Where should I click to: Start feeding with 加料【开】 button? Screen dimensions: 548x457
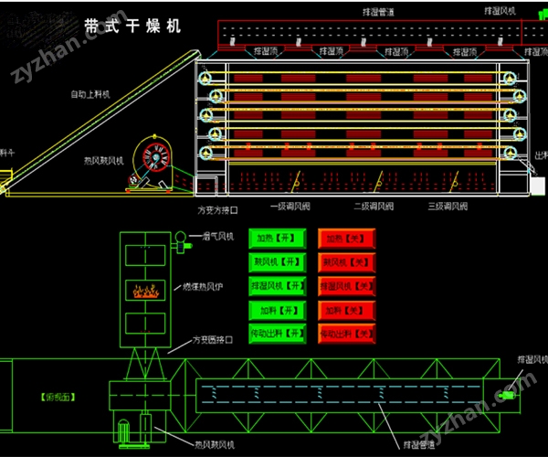278,311
